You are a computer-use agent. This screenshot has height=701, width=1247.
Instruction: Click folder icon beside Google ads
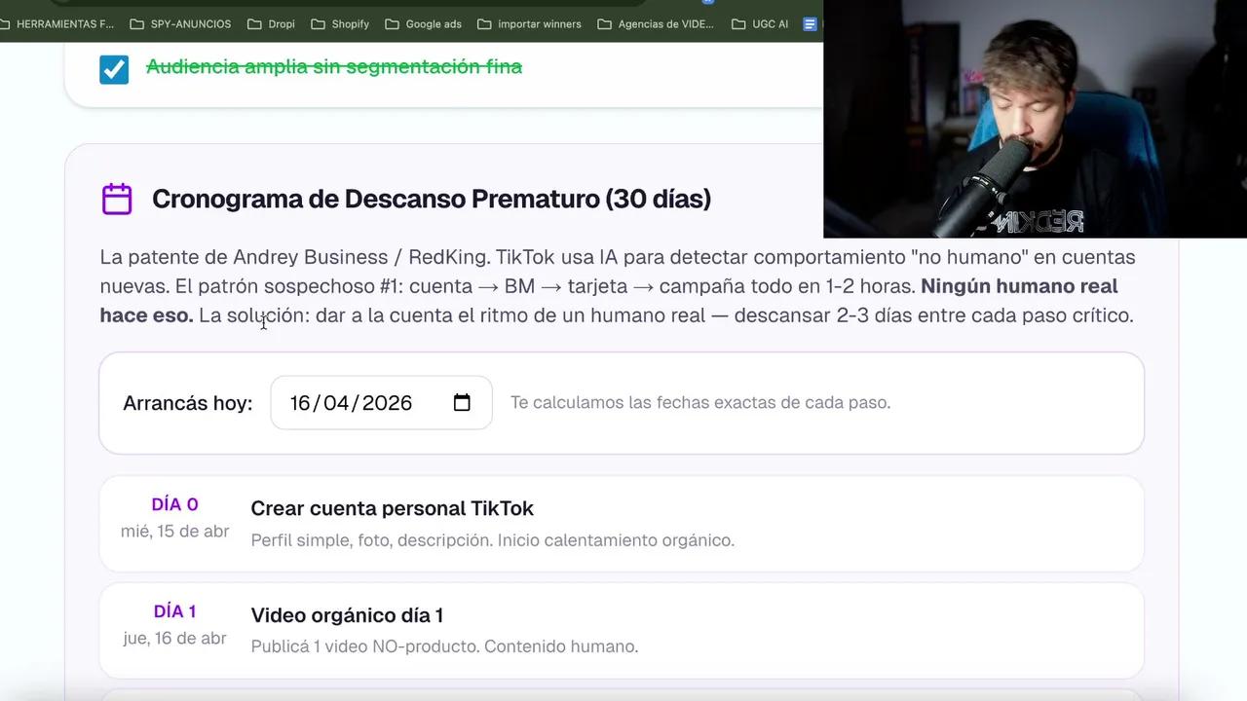tap(392, 23)
